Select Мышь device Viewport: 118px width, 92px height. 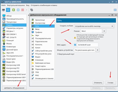point(14,43)
